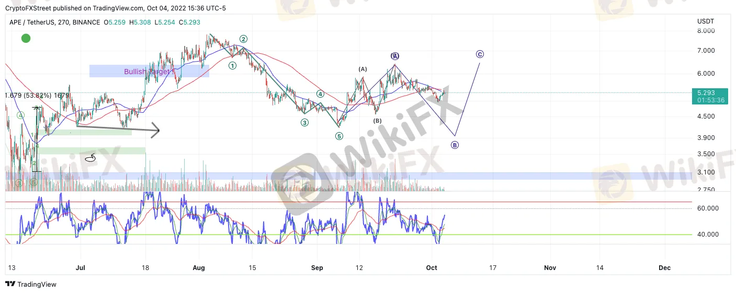Click the Dec label on time axis
Viewport: 736px width, 293px height.
click(x=665, y=268)
